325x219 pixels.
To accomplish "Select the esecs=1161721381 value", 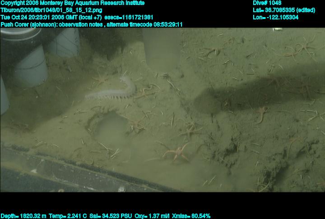I will [x=129, y=18].
